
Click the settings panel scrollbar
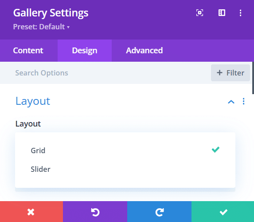(x=253, y=78)
